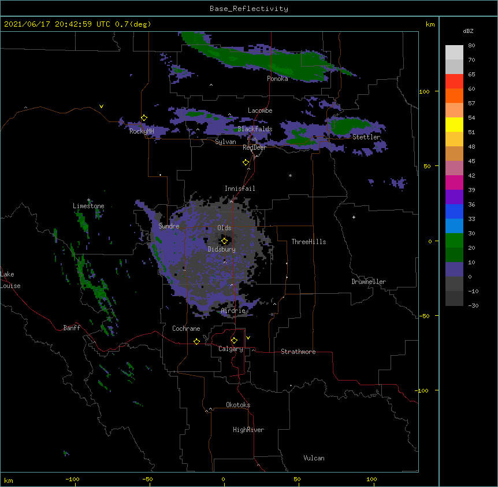
Task: Pick the bright green legend swatch below 30
Action: 454,241
